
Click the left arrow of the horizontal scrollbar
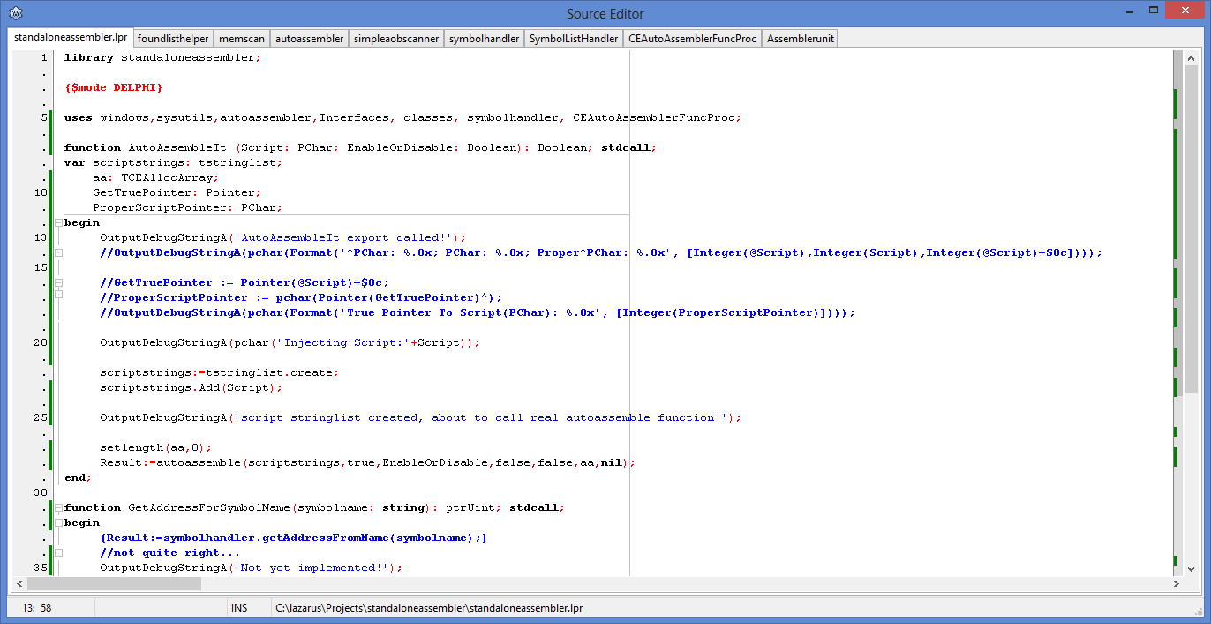[x=19, y=583]
